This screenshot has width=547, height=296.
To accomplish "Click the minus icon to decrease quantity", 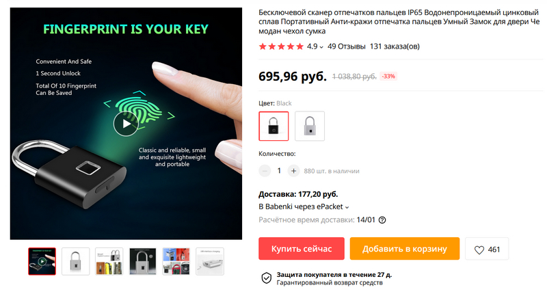I will pos(265,171).
